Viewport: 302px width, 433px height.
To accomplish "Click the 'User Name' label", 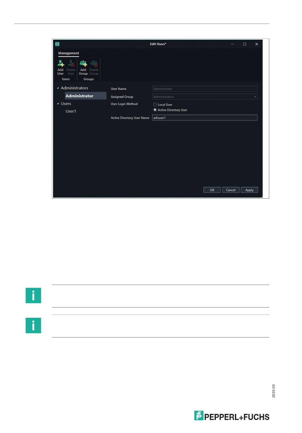I will coord(119,89).
